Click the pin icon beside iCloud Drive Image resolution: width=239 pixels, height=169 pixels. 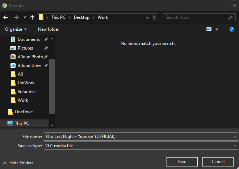pos(46,66)
